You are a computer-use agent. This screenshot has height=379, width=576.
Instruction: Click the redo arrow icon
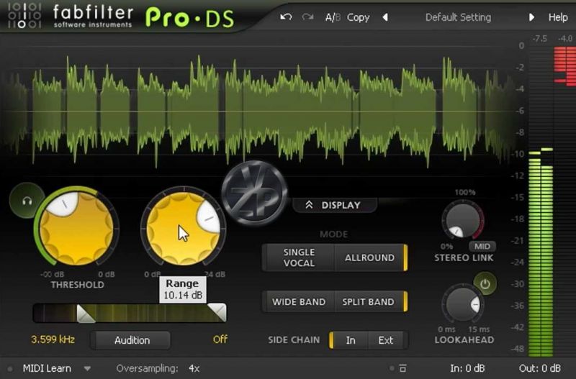click(x=307, y=17)
